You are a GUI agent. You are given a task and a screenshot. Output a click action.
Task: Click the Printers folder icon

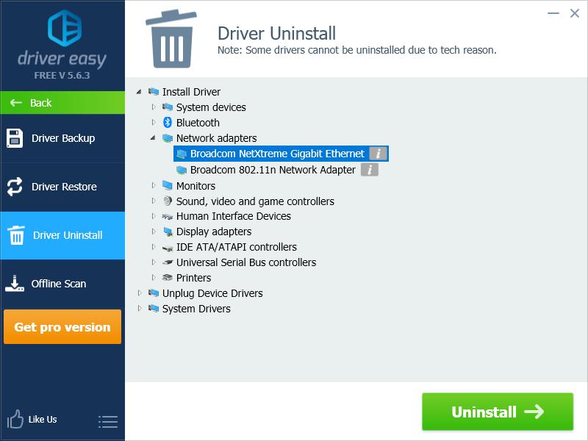(x=168, y=278)
